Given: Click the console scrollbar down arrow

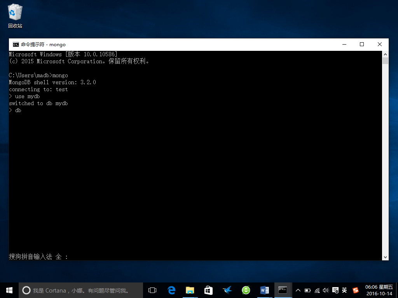Looking at the screenshot, I should point(385,257).
